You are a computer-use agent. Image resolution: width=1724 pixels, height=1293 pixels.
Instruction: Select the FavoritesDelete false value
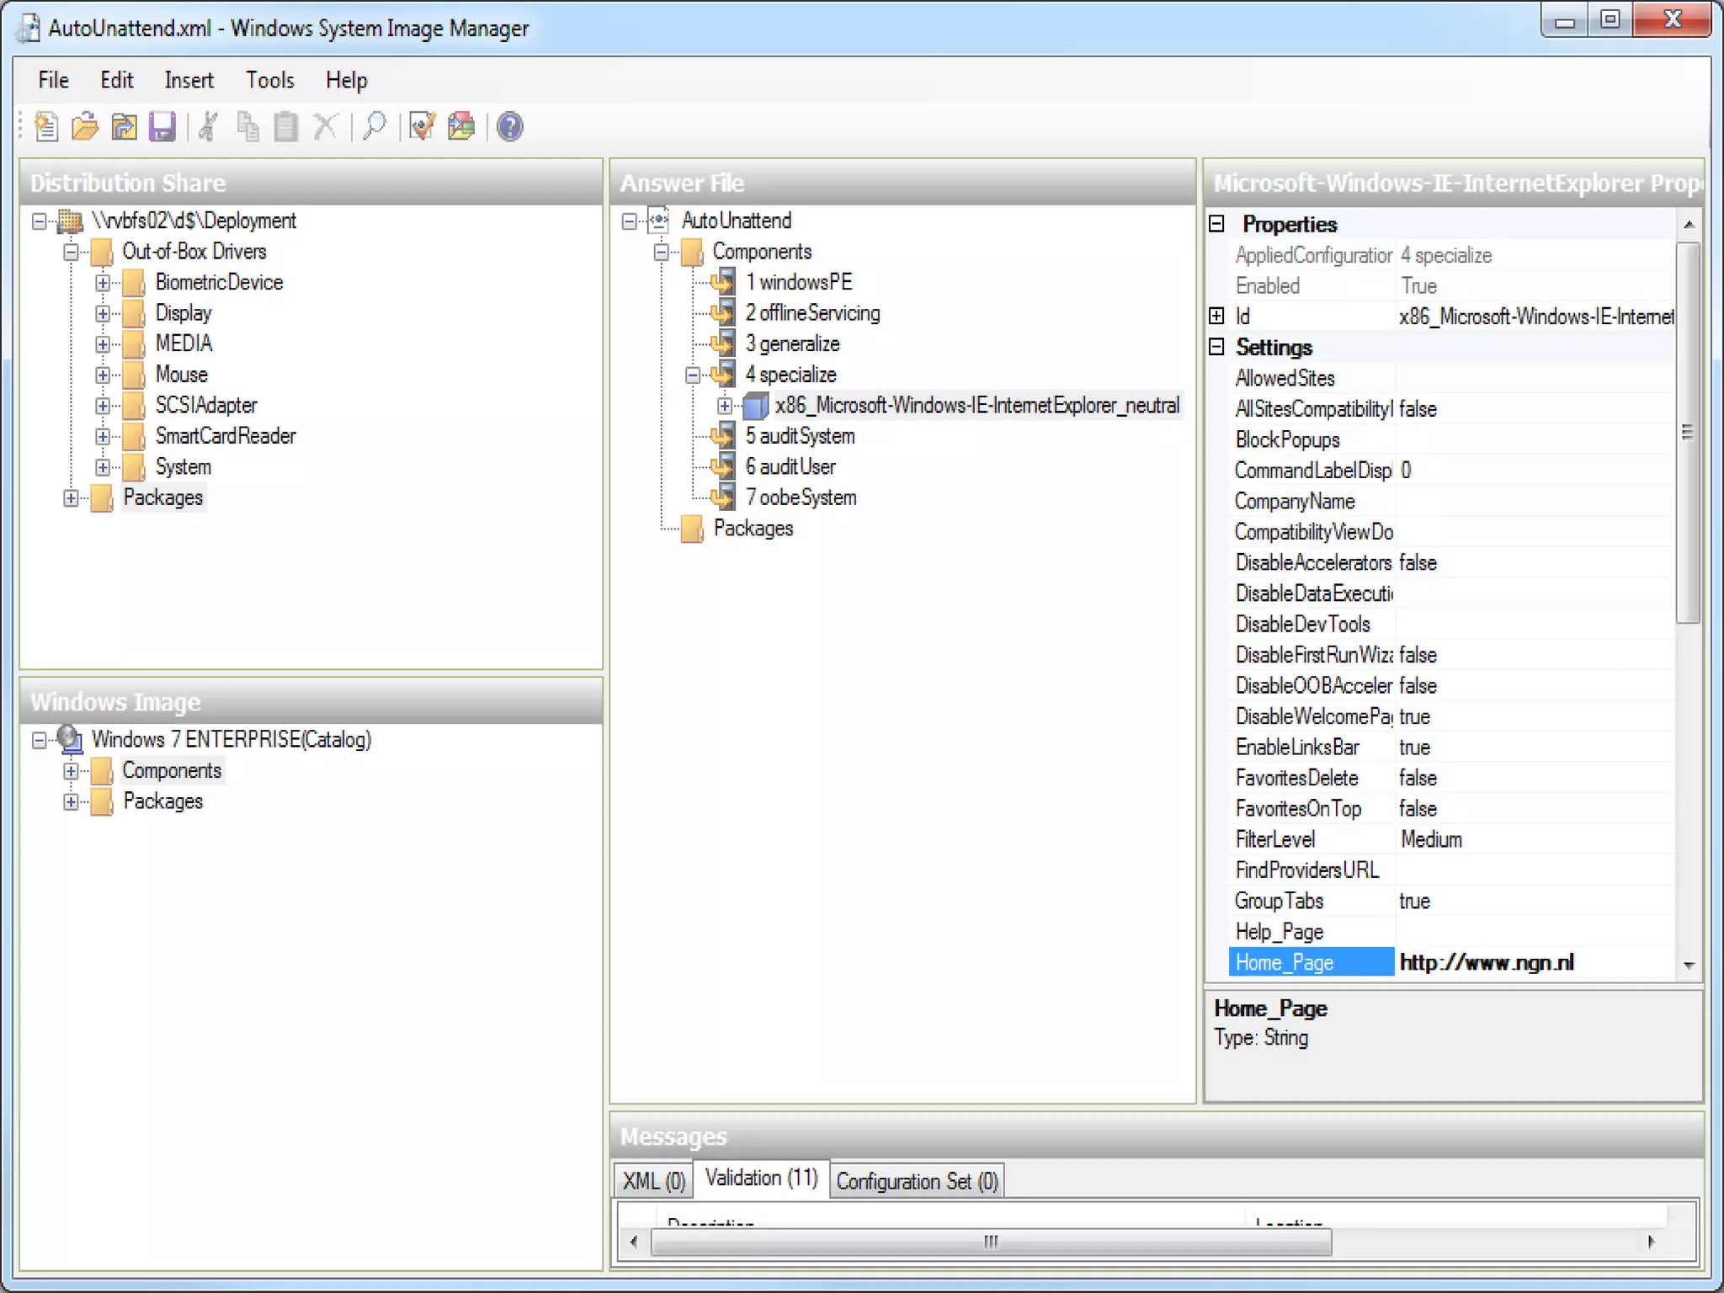pos(1534,778)
